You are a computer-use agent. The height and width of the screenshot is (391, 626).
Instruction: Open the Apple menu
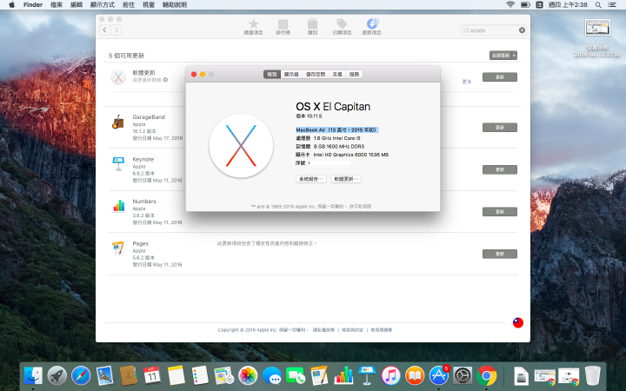[x=12, y=5]
